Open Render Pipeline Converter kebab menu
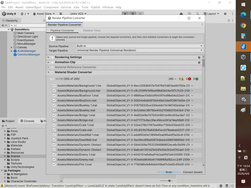Image resolution: width=251 pixels, height=188 pixels. tap(202, 24)
